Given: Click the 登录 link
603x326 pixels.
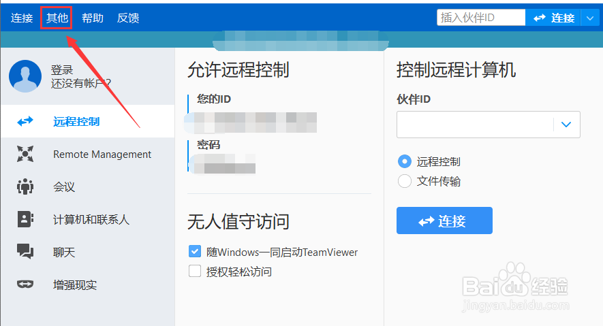Looking at the screenshot, I should click(x=62, y=70).
